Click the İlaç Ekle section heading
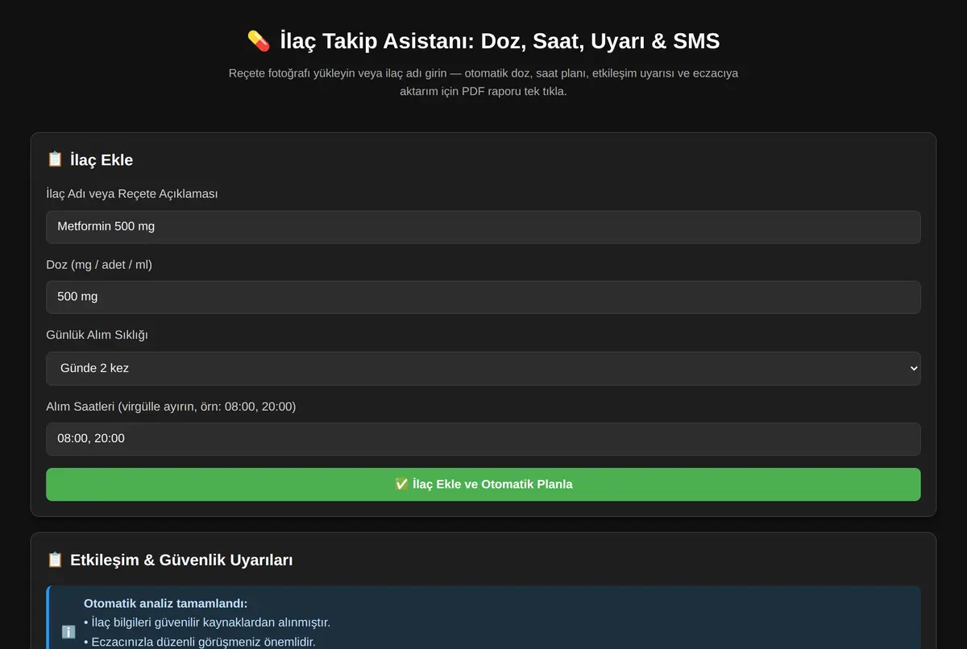This screenshot has height=649, width=967. coord(102,160)
